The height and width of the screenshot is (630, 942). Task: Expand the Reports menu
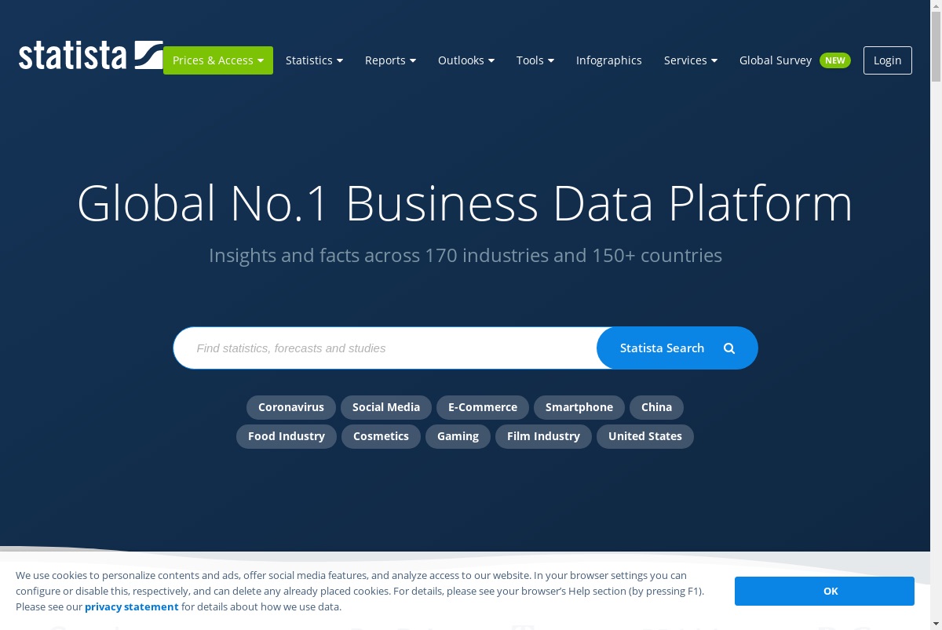(x=390, y=60)
